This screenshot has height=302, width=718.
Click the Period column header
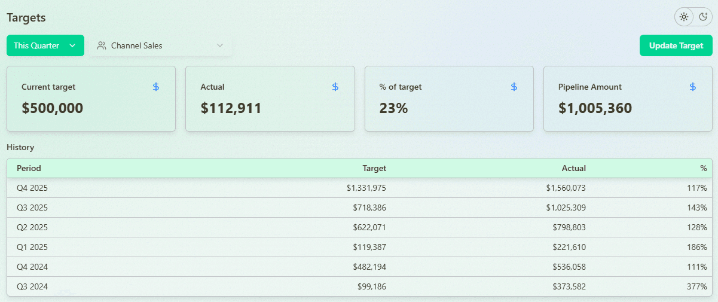[29, 168]
